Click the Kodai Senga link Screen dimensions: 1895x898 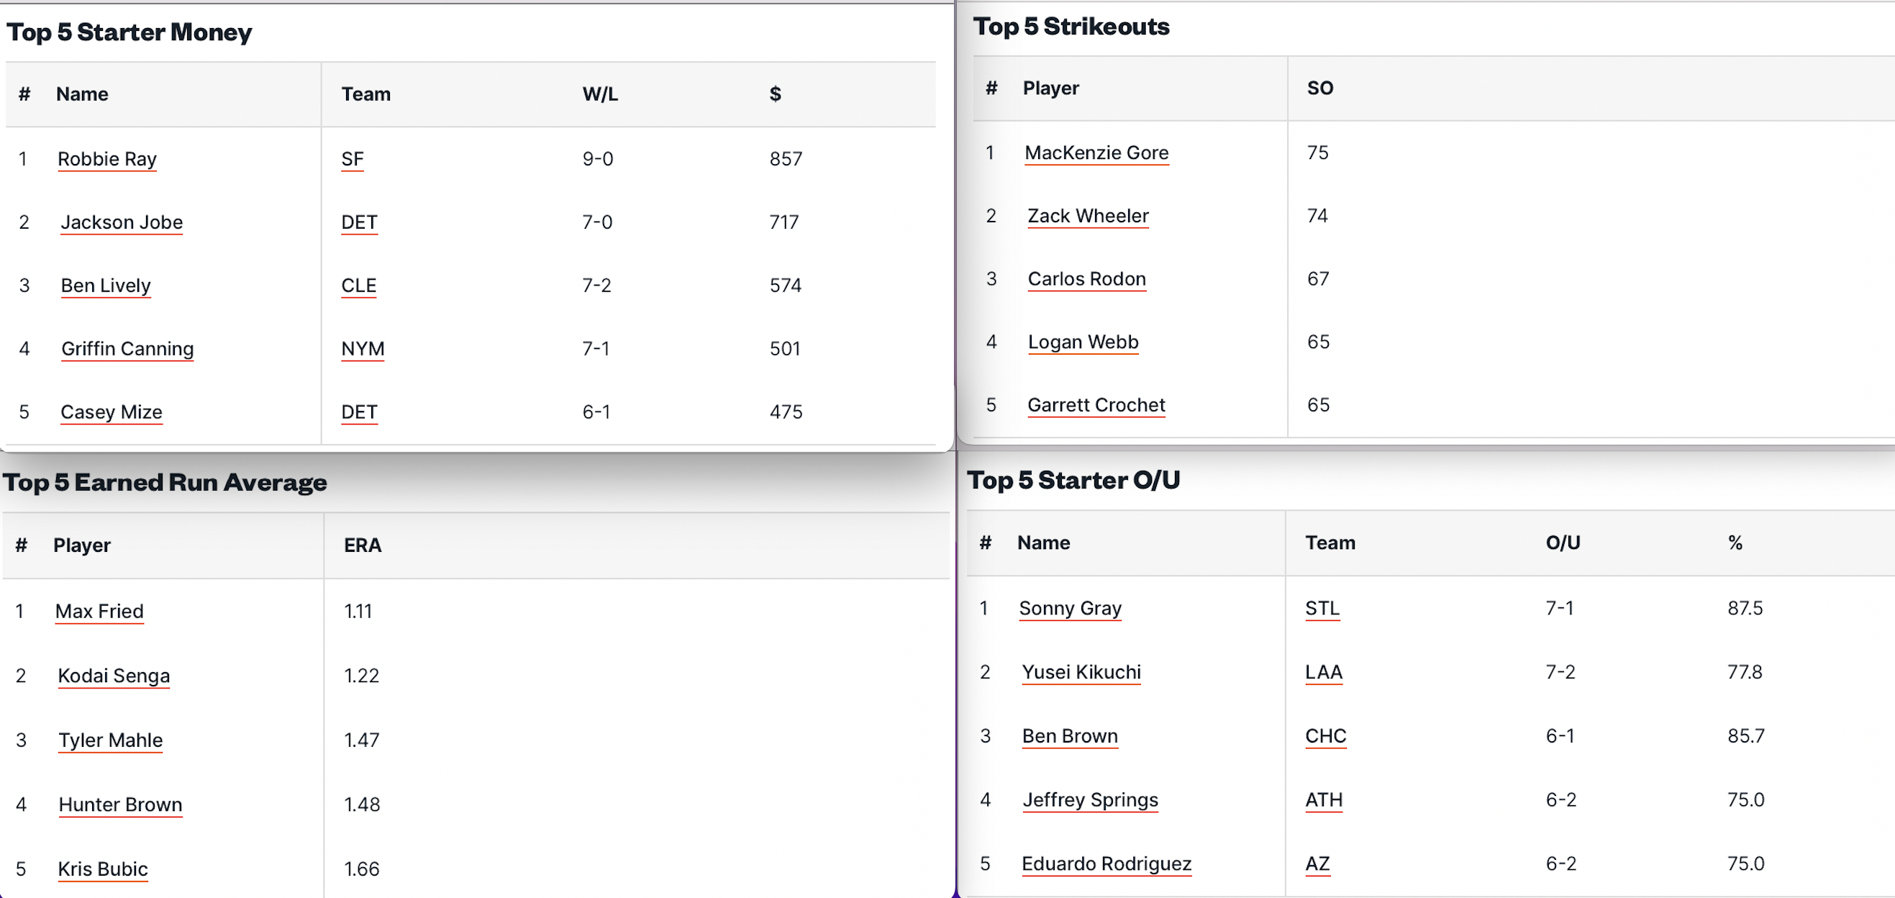pos(113,676)
